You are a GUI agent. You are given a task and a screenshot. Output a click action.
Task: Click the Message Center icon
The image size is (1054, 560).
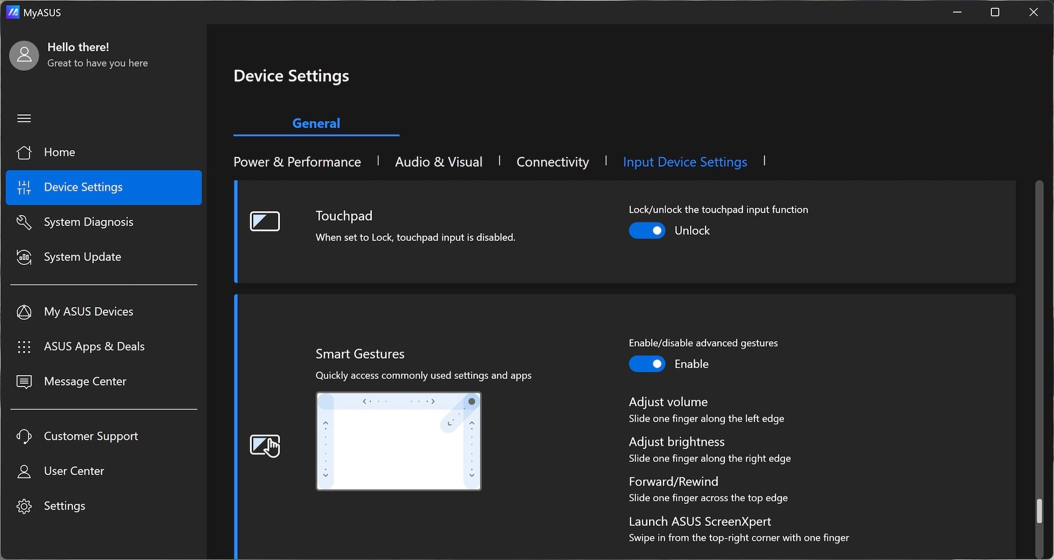[24, 381]
